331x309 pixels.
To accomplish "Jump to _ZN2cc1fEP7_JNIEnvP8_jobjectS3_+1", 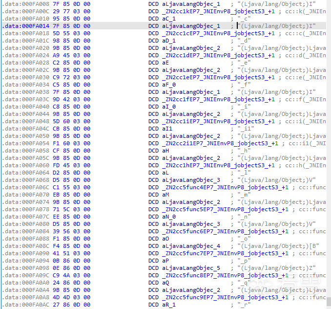I will point(219,99).
